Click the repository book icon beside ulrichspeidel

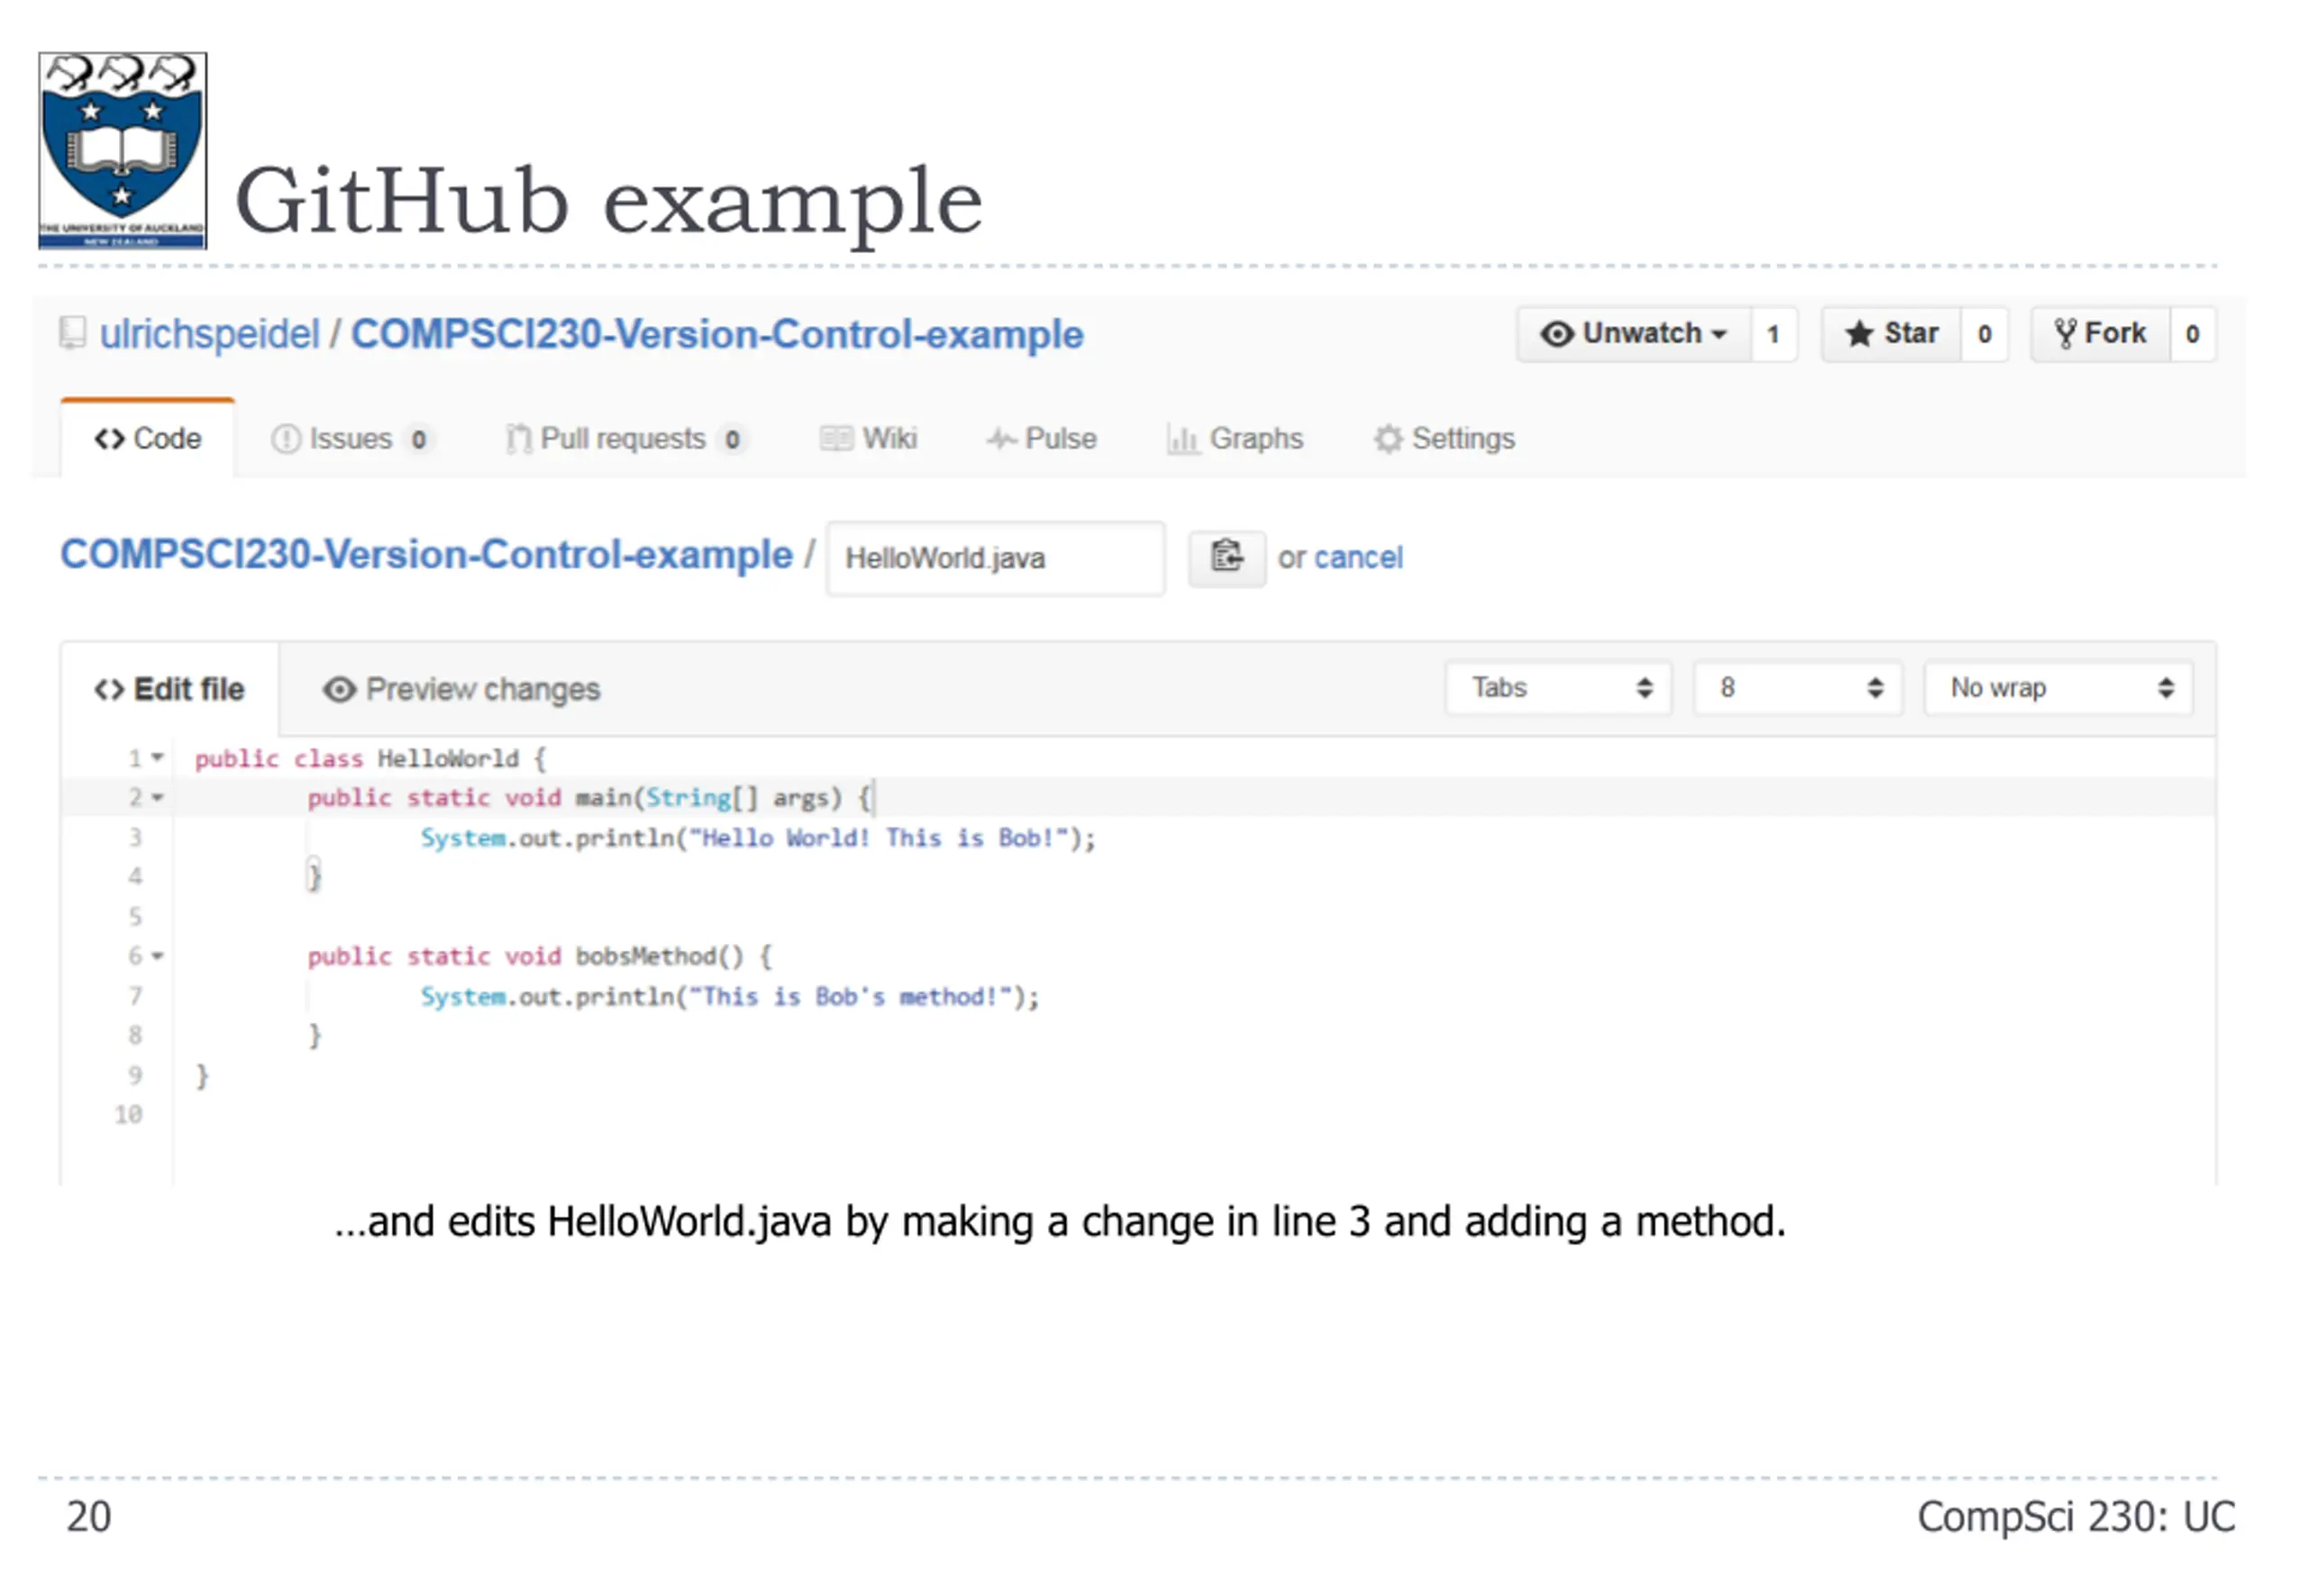[72, 333]
